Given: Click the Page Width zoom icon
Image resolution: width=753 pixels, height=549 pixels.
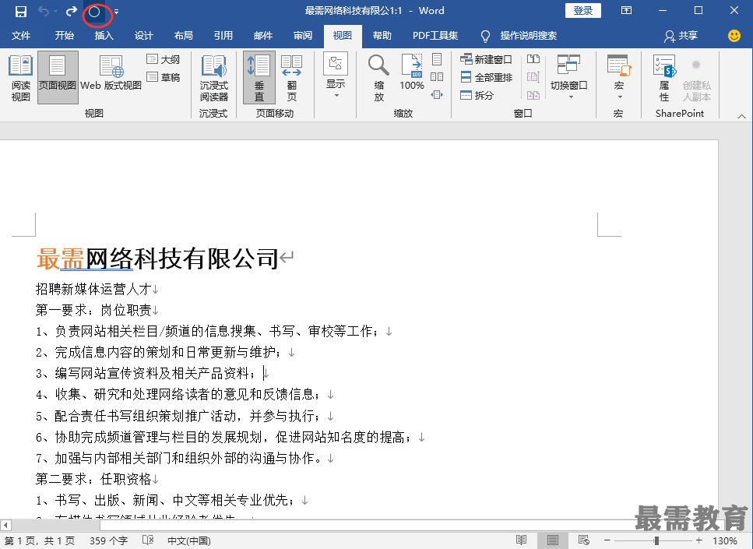Looking at the screenshot, I should 437,95.
